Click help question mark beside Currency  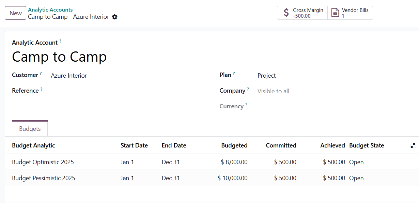(246, 105)
